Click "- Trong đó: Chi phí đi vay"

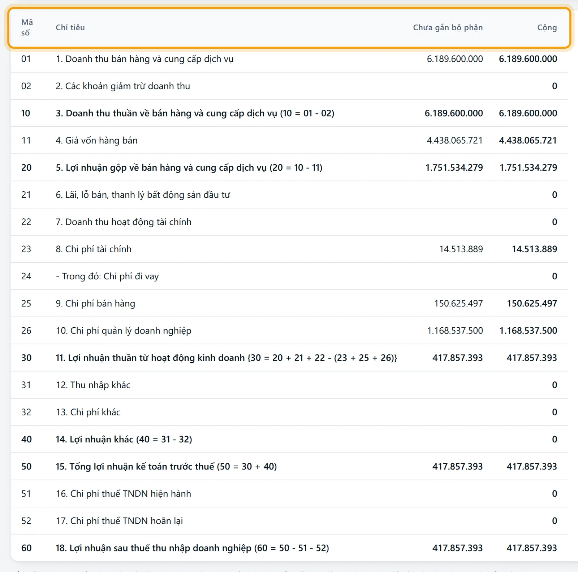[x=107, y=276]
